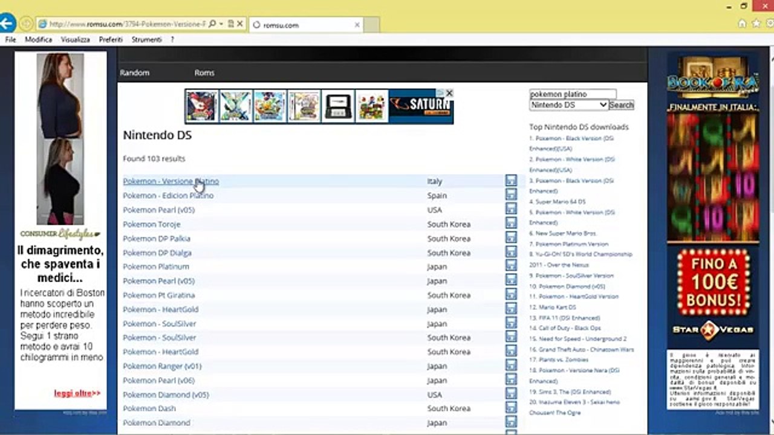Screen dimensions: 774x435
Task: Open the Roms link in the site navigation
Action: 204,72
